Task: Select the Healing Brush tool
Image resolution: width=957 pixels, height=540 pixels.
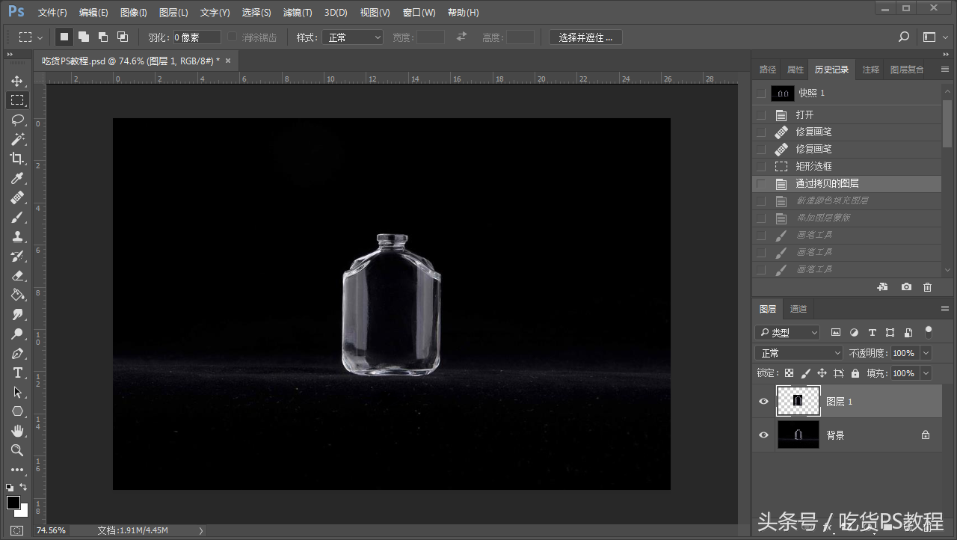Action: [x=17, y=197]
